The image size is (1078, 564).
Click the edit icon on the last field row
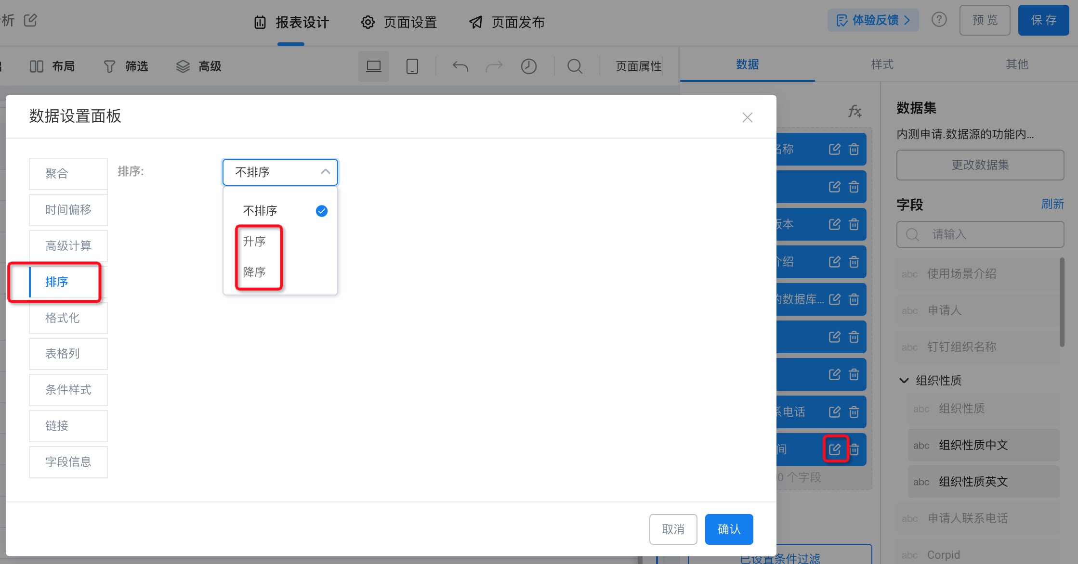click(835, 449)
